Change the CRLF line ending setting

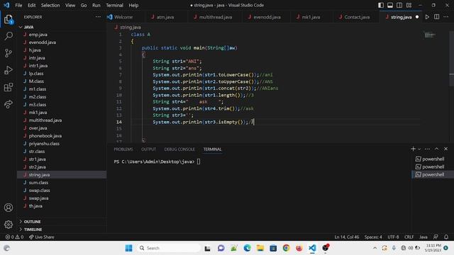(x=409, y=237)
